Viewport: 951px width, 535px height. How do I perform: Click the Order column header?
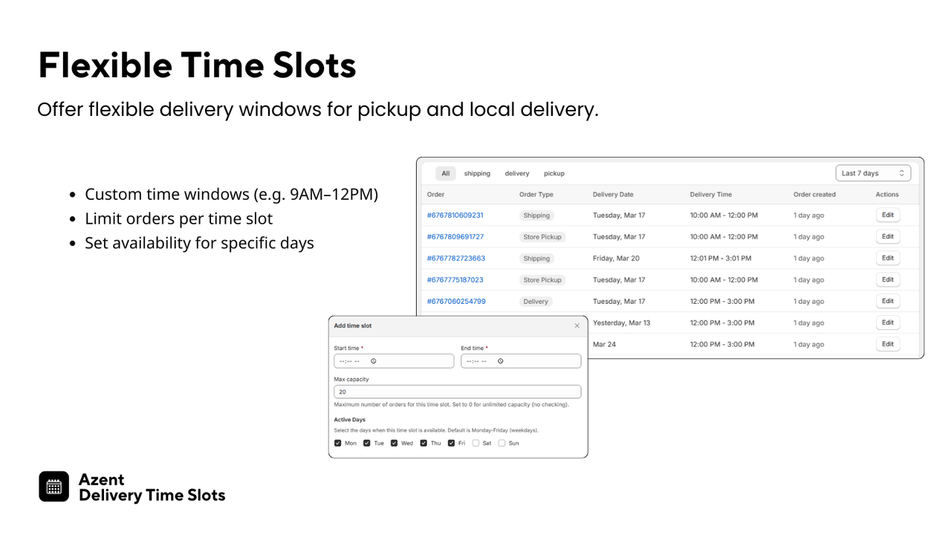click(435, 195)
